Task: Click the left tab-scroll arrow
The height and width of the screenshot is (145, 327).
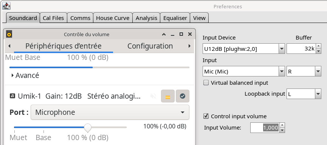Action: pyautogui.click(x=9, y=46)
